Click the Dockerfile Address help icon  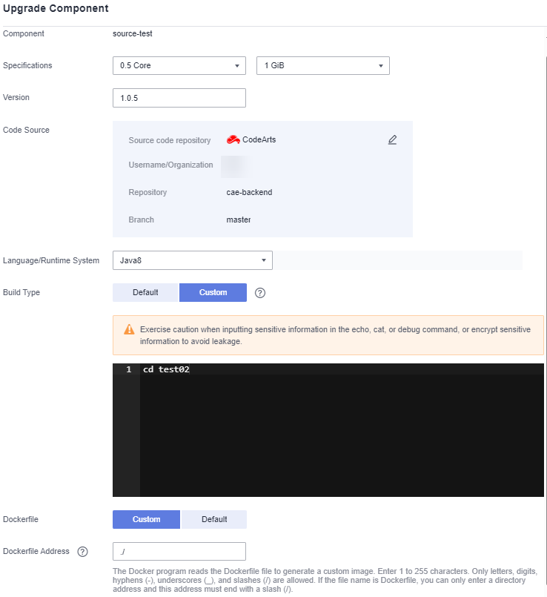coord(82,552)
